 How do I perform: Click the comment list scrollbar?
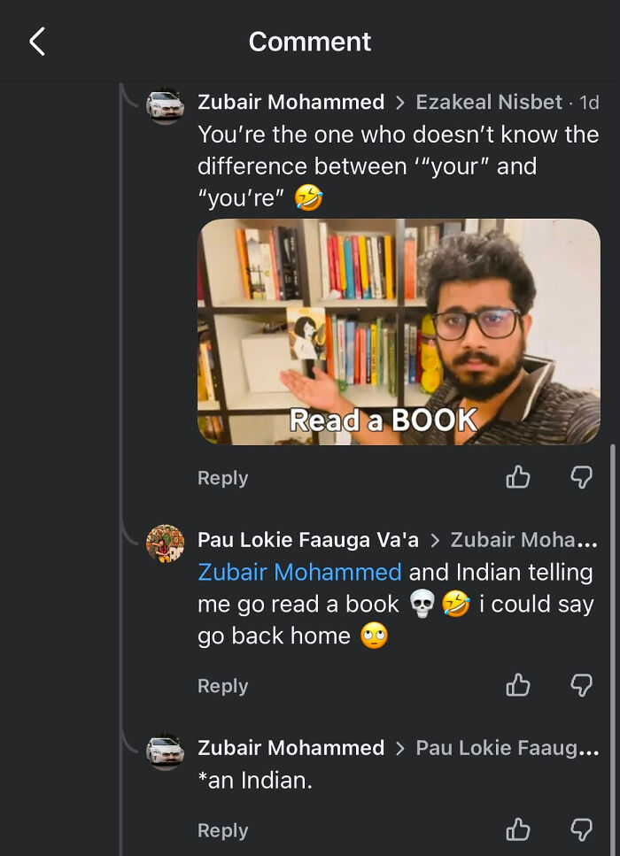[613, 650]
